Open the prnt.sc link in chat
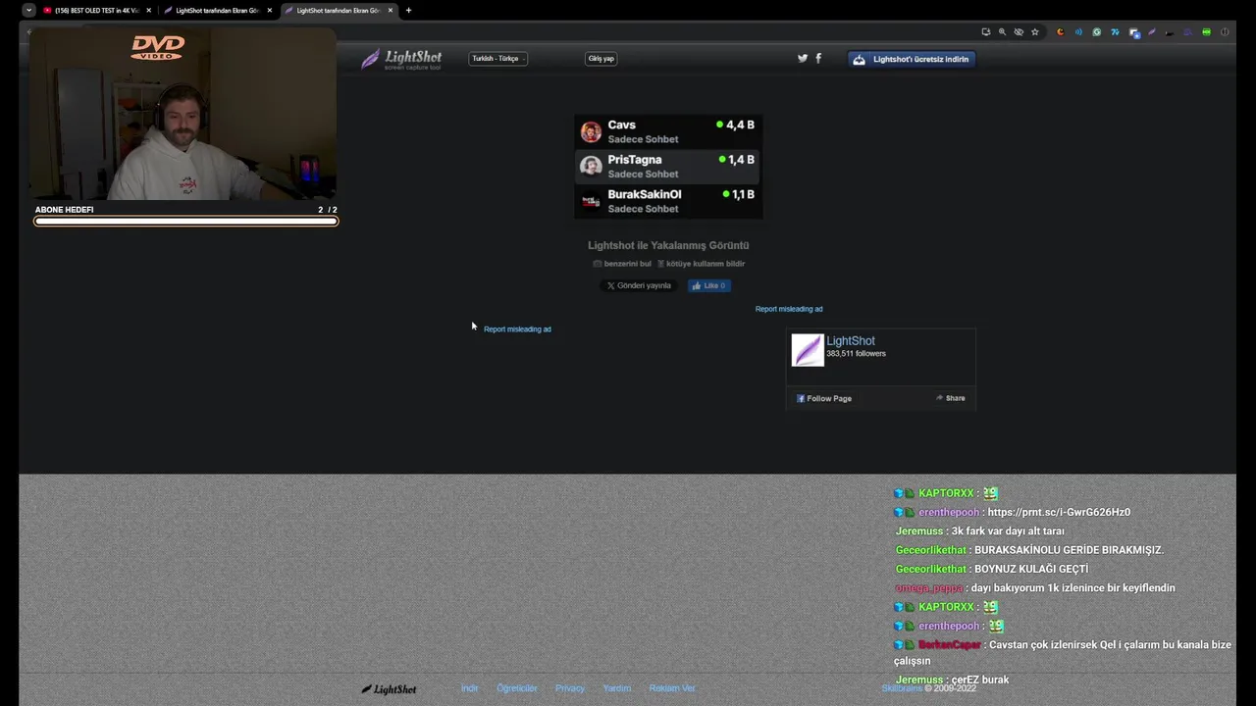 pos(1059,512)
